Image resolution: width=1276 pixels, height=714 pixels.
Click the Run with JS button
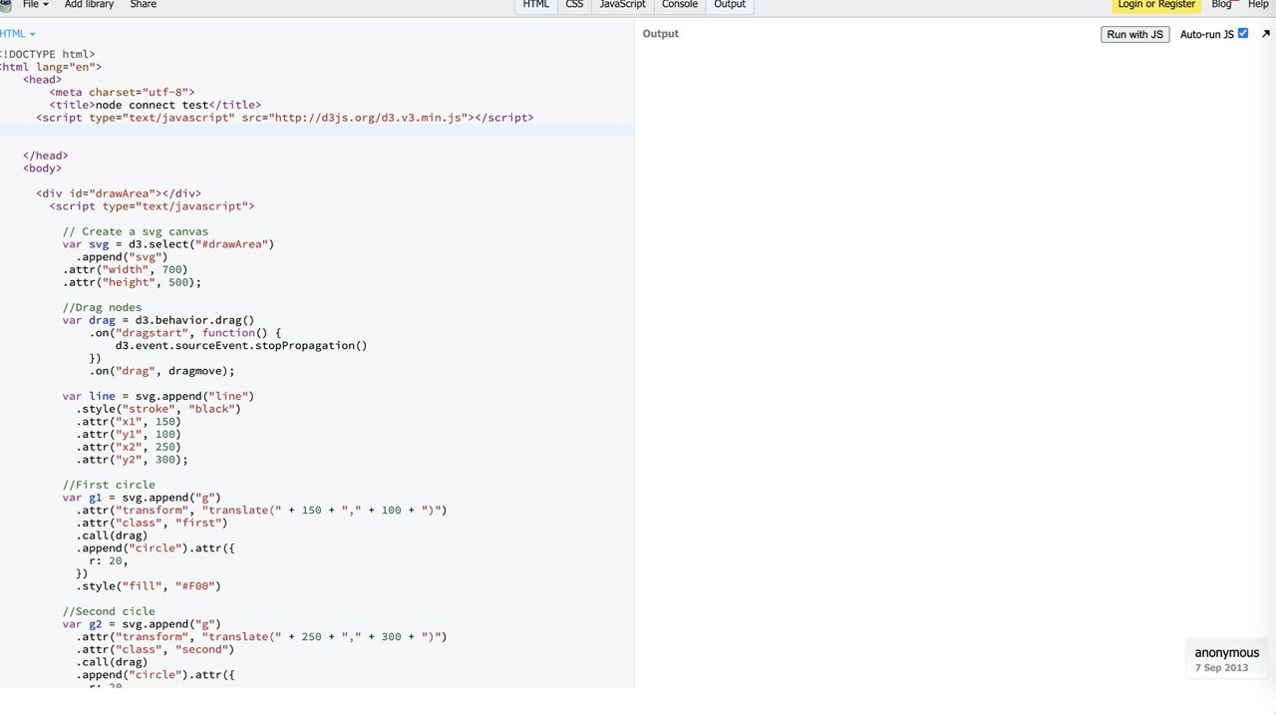[1134, 34]
